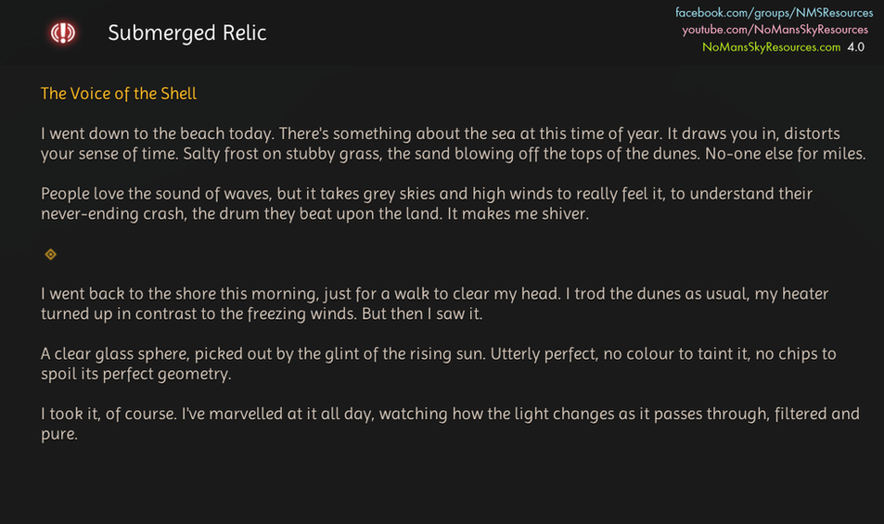Click the heading The Voice of the Shell
Screen dimensions: 884x524
[x=119, y=94]
